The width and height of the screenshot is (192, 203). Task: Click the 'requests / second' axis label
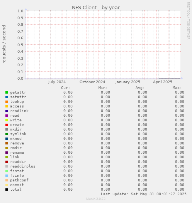[x=4, y=44]
